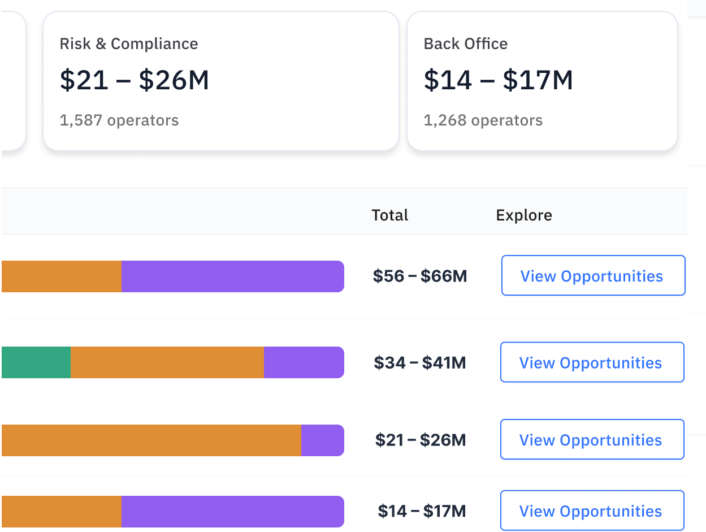Click the $34–$41M total value in the table
Image resolution: width=706 pixels, height=532 pixels.
[420, 362]
